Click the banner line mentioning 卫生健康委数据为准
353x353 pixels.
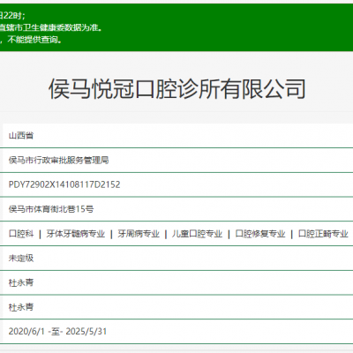click(x=51, y=27)
